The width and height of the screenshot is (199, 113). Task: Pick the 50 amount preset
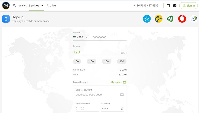pyautogui.click(x=77, y=61)
